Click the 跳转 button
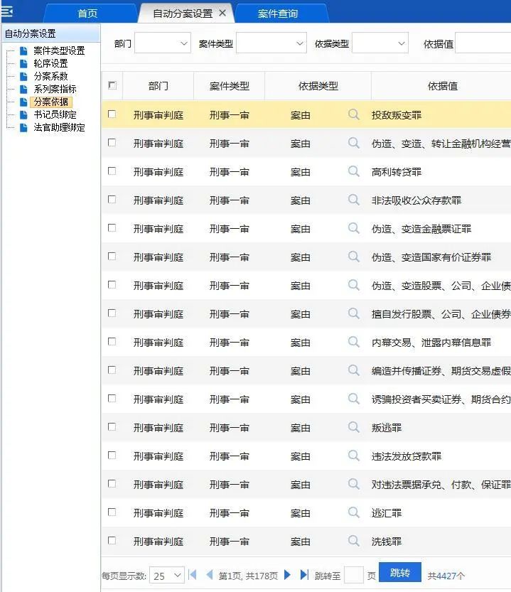Image resolution: width=511 pixels, height=592 pixels. click(400, 573)
